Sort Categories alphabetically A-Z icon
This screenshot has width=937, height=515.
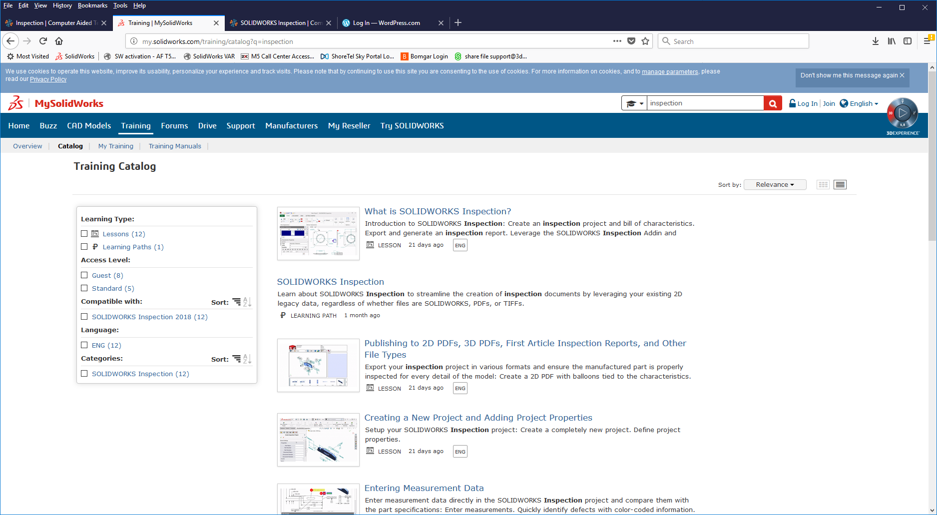pyautogui.click(x=247, y=359)
